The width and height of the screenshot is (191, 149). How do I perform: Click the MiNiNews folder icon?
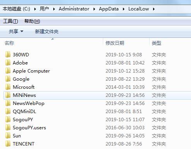[8, 95]
